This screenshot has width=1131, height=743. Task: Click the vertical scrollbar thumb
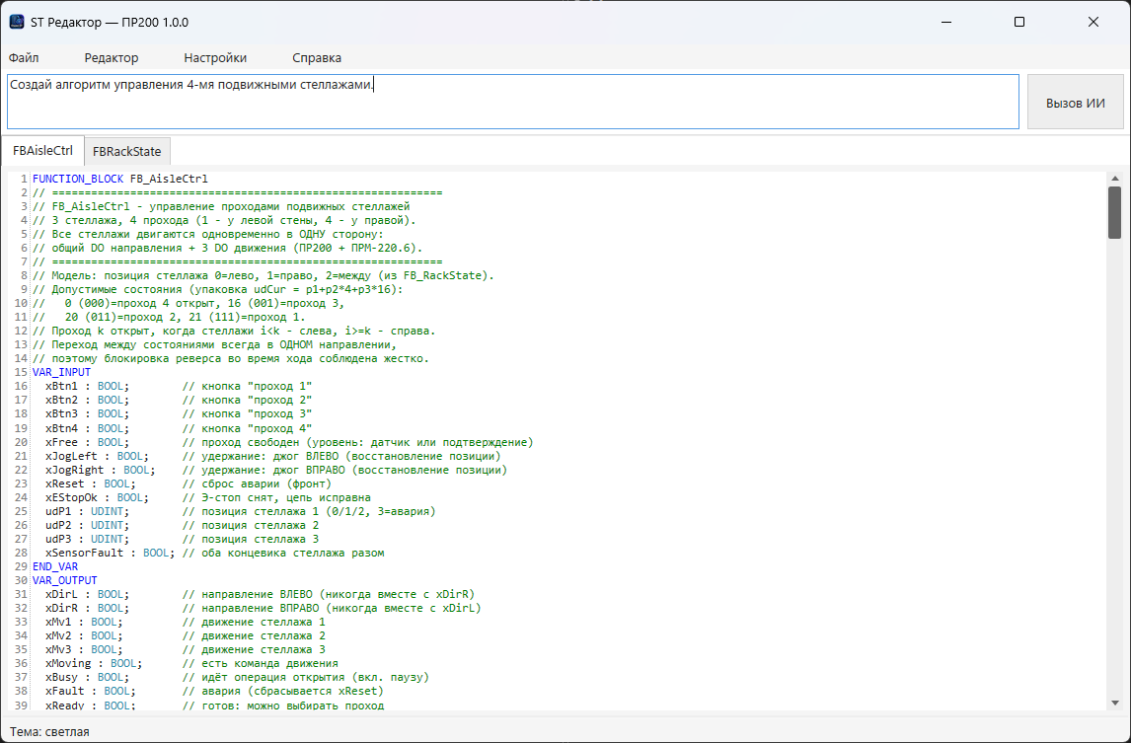pos(1114,212)
